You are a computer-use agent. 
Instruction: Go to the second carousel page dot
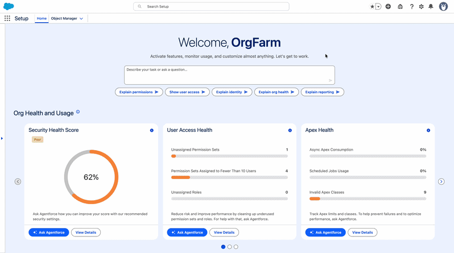click(x=229, y=247)
